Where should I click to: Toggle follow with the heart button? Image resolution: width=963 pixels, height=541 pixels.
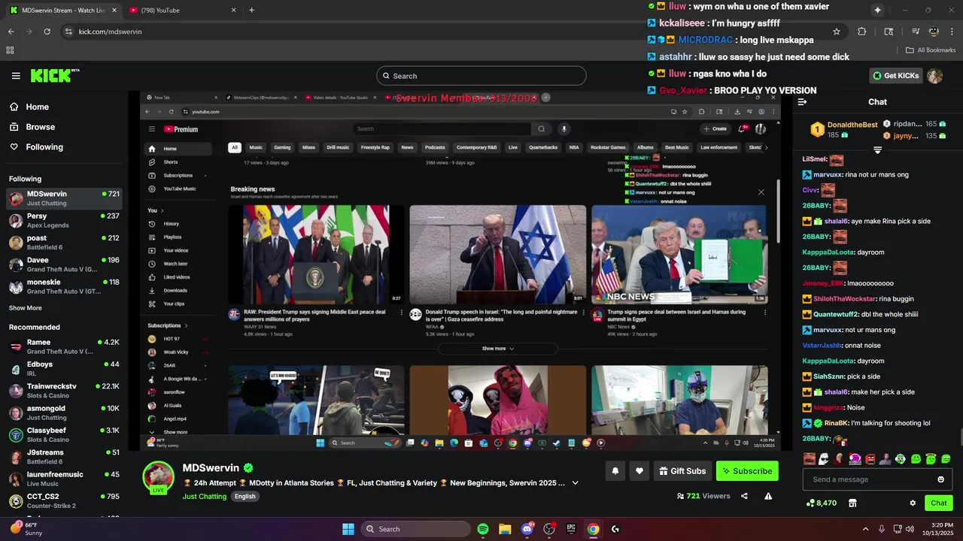[639, 471]
